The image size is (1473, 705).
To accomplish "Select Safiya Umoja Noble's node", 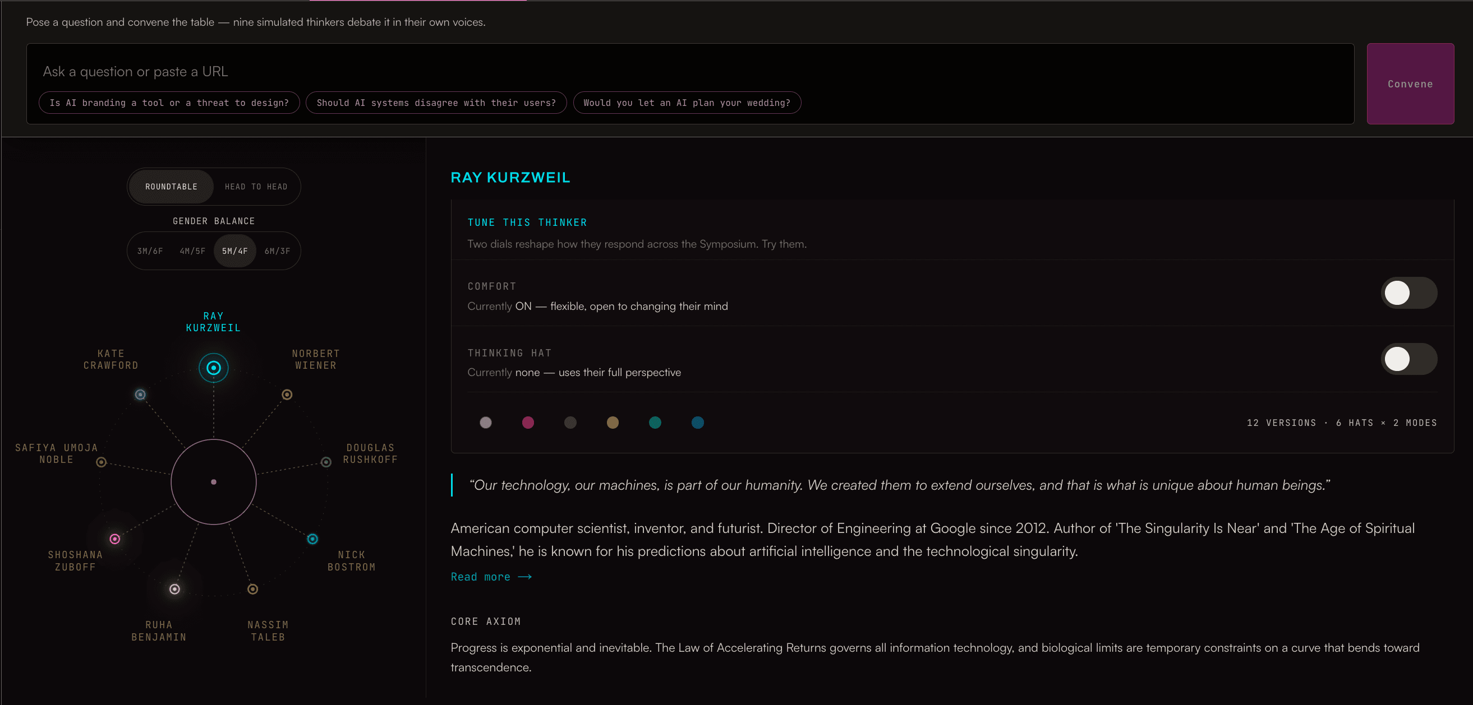I will click(101, 462).
